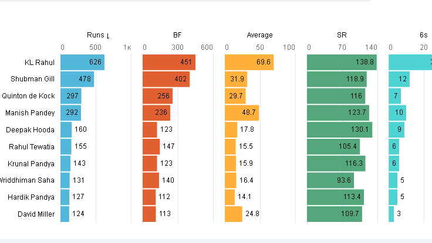The height and width of the screenshot is (243, 432).
Task: Click the David Miller player name
Action: (37, 214)
